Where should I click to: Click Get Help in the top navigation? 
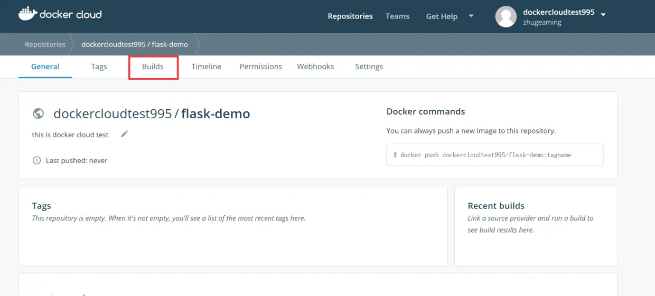[442, 16]
